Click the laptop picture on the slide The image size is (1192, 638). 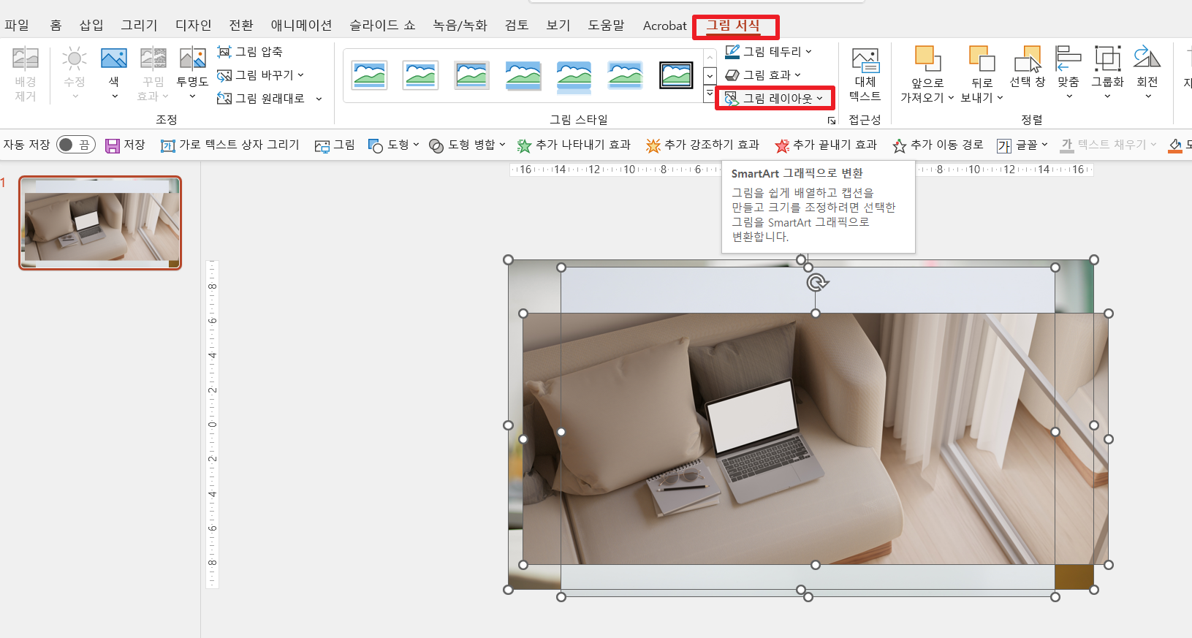pyautogui.click(x=815, y=438)
